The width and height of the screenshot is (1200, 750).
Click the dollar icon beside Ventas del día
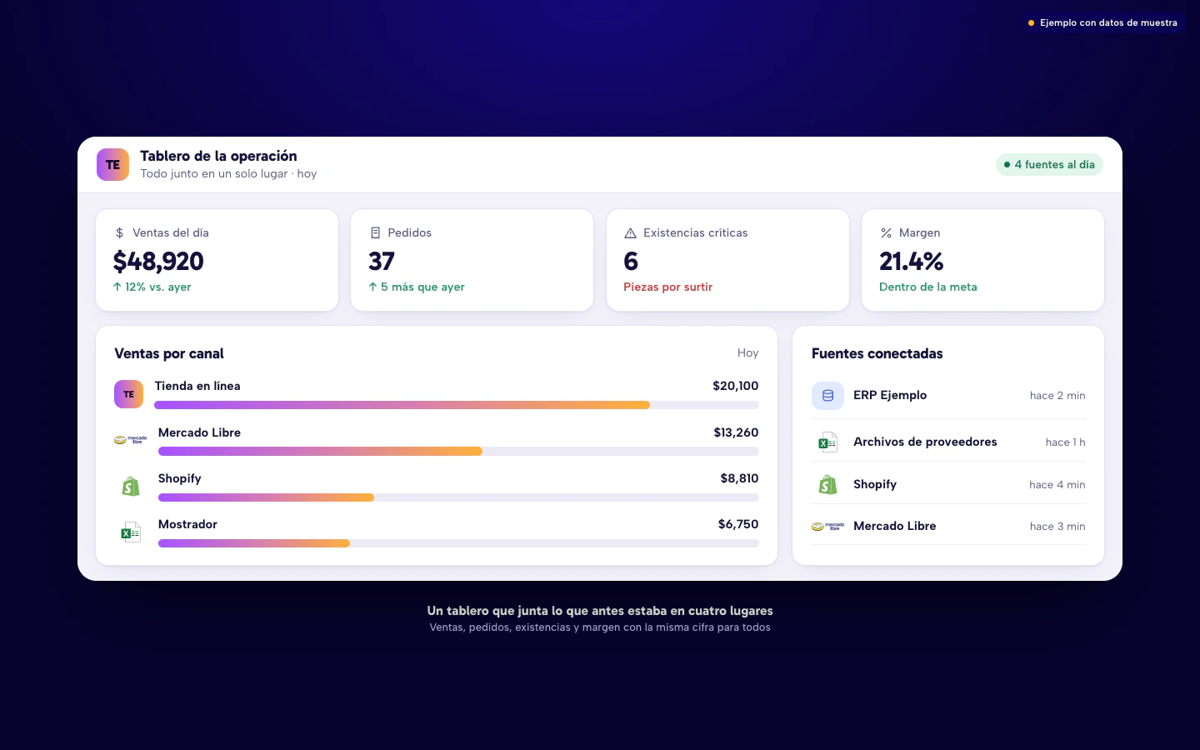[x=119, y=233]
